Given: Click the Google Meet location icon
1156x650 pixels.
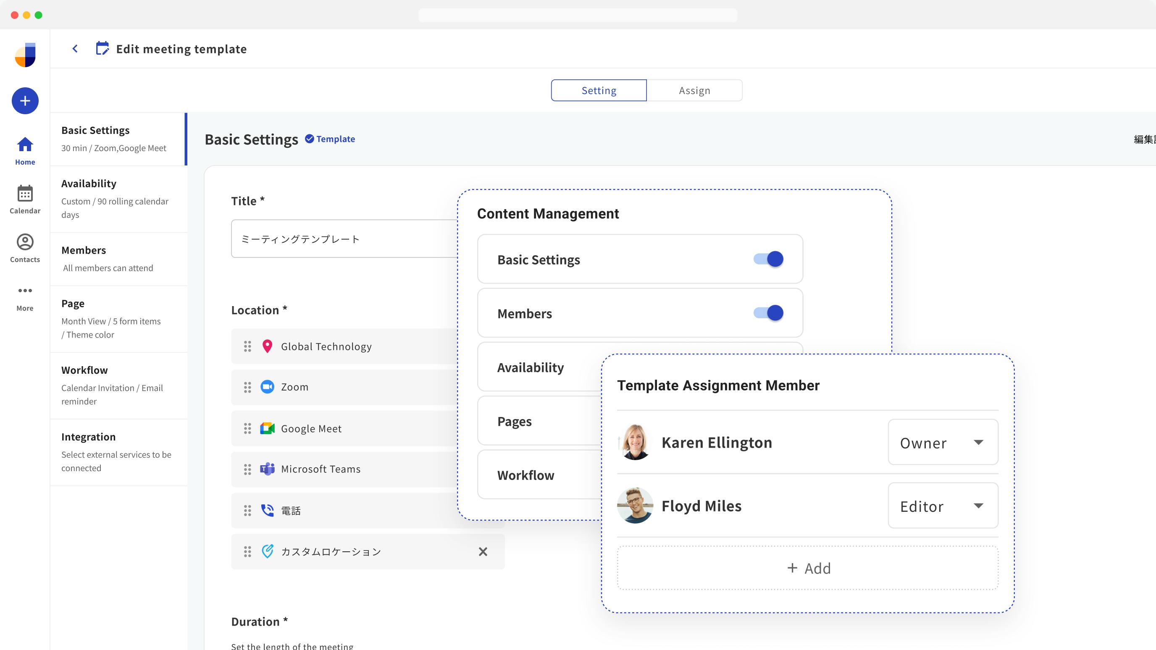Looking at the screenshot, I should (x=268, y=428).
